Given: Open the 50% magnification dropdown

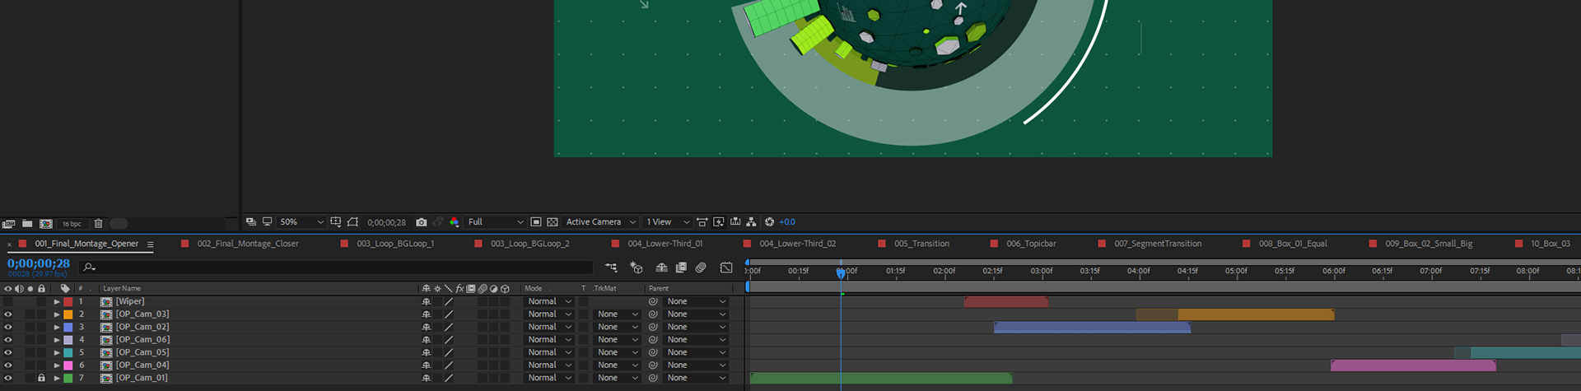Looking at the screenshot, I should 301,222.
